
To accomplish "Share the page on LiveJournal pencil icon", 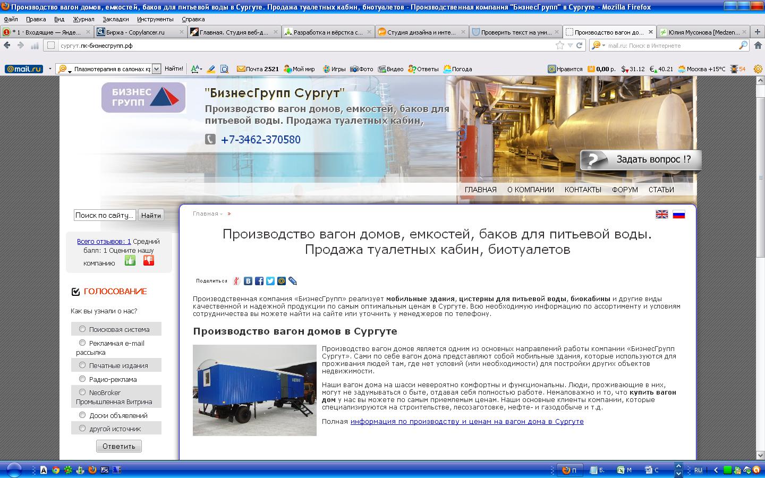I will click(293, 281).
